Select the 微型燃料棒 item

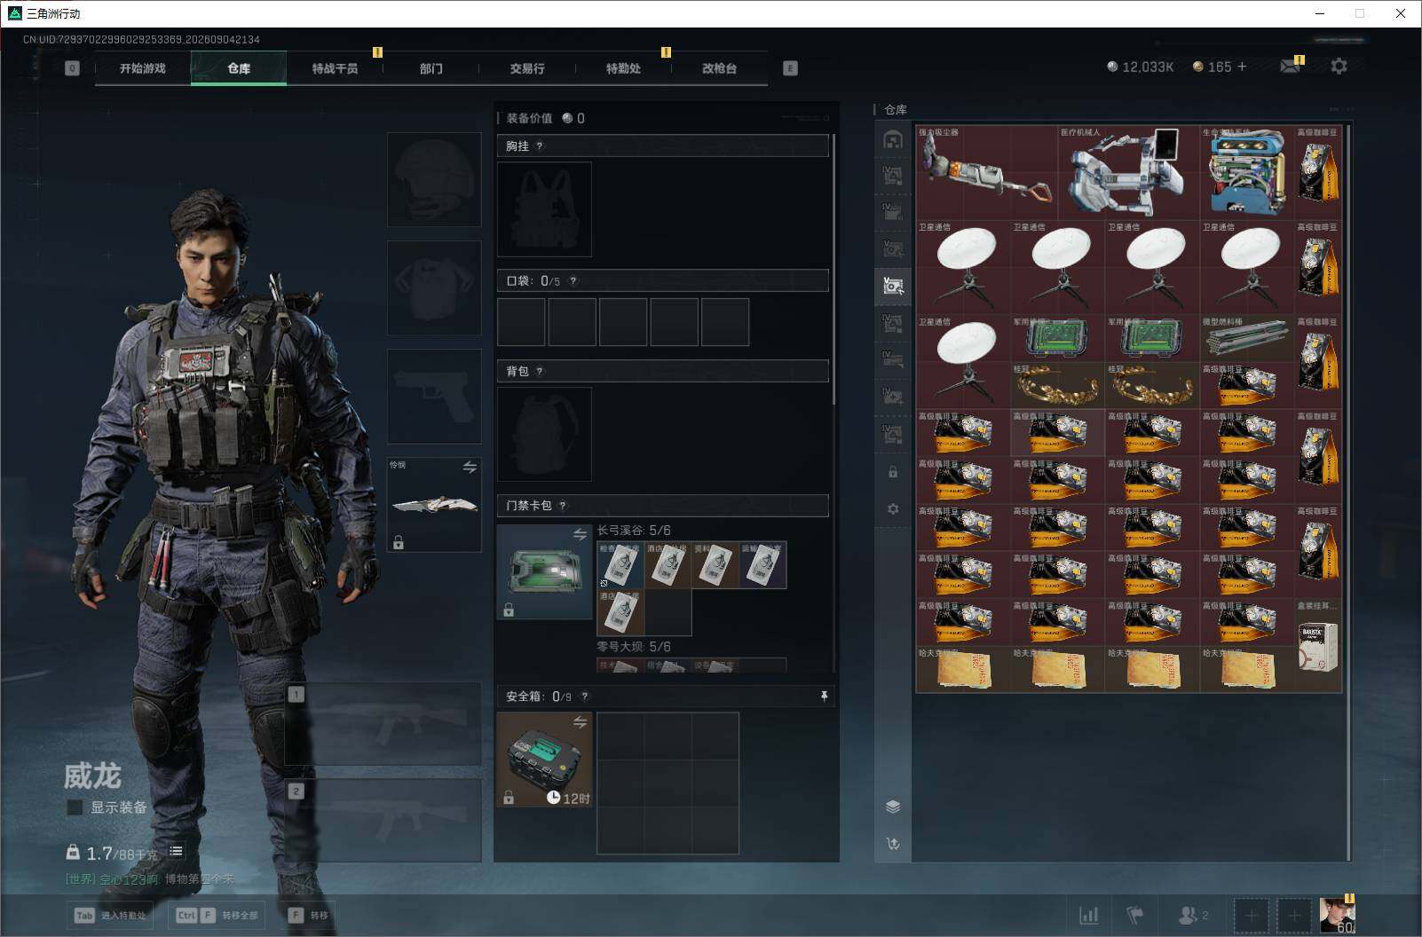[1246, 338]
